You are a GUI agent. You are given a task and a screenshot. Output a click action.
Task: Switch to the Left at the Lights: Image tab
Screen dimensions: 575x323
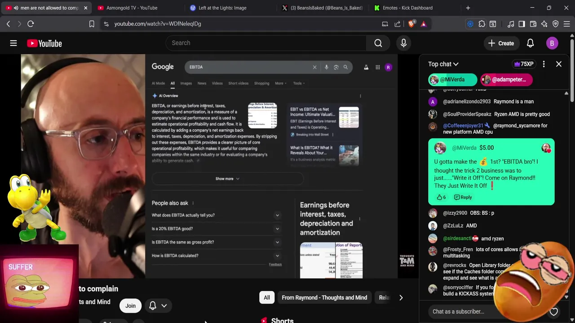(x=222, y=8)
